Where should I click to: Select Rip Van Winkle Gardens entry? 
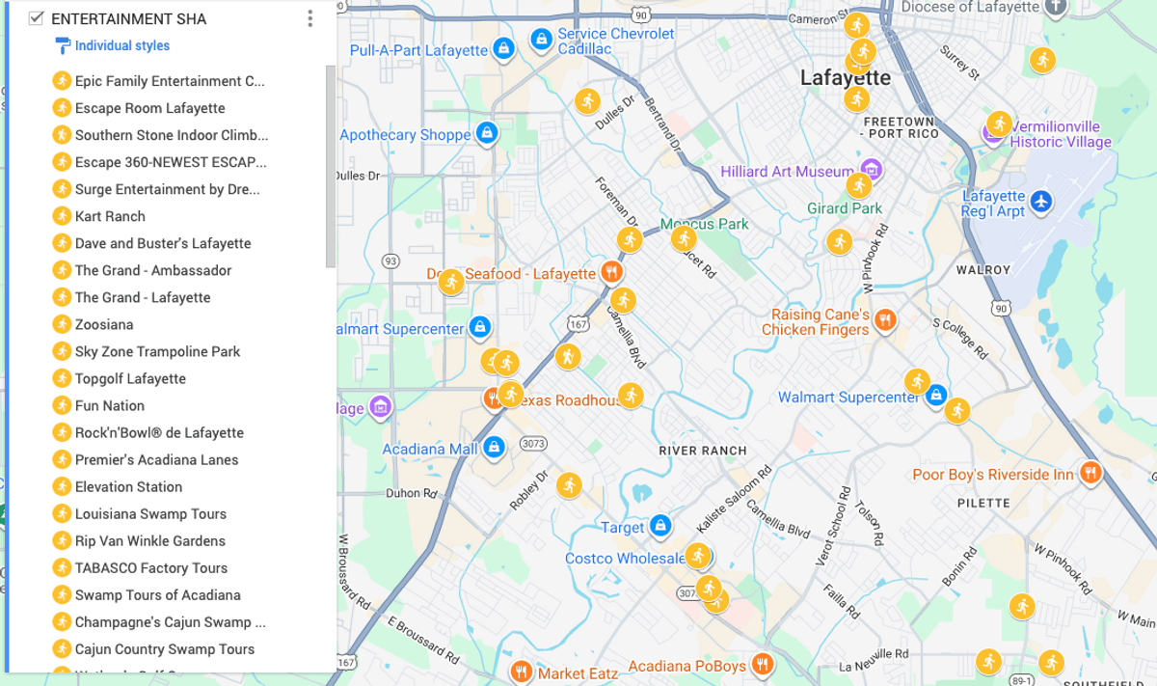pyautogui.click(x=149, y=540)
